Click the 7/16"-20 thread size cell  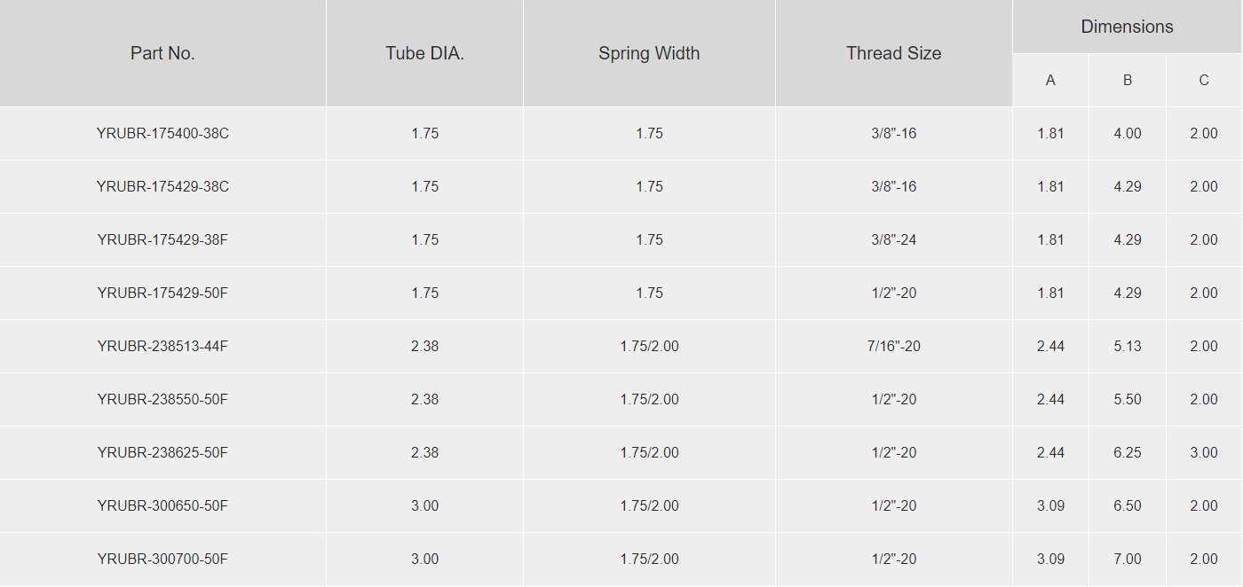[x=894, y=346]
